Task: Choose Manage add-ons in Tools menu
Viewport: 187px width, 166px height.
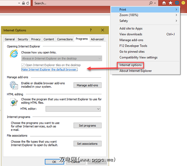Action: point(145,40)
